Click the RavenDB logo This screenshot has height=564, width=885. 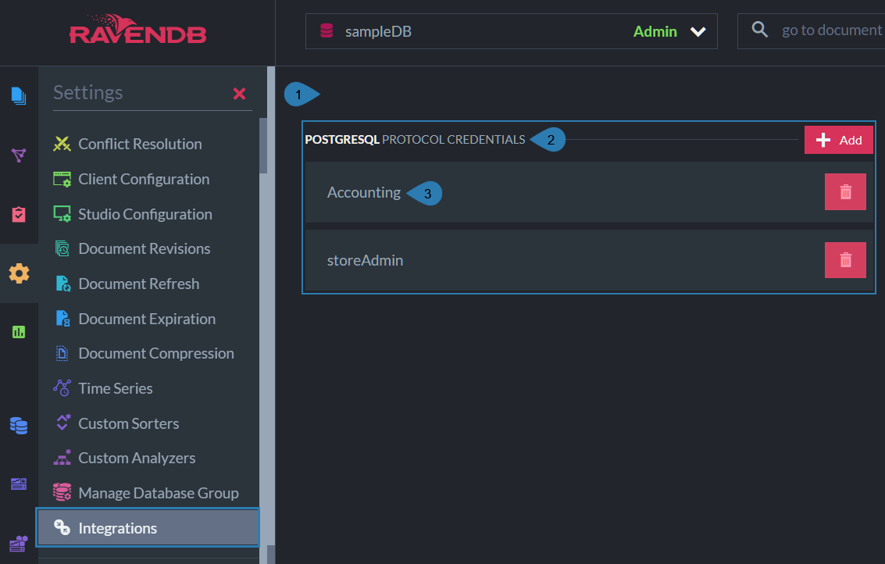[x=137, y=30]
